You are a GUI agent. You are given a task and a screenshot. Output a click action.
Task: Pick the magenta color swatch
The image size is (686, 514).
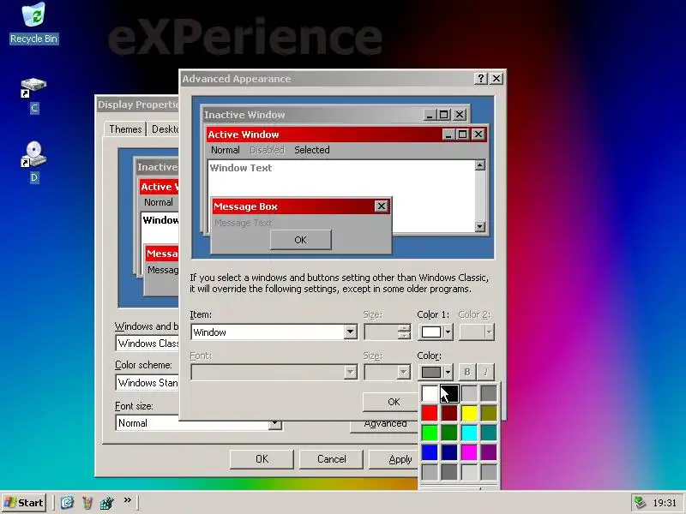coord(469,452)
